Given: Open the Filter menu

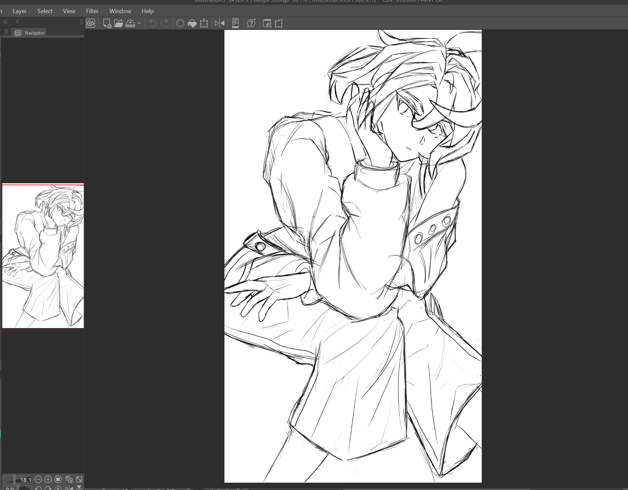Looking at the screenshot, I should 92,11.
